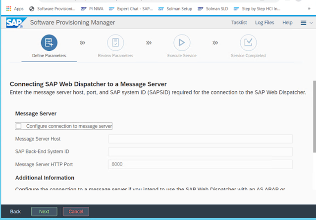Click the SAP Back-End System ID label
This screenshot has width=316, height=220.
[42, 151]
